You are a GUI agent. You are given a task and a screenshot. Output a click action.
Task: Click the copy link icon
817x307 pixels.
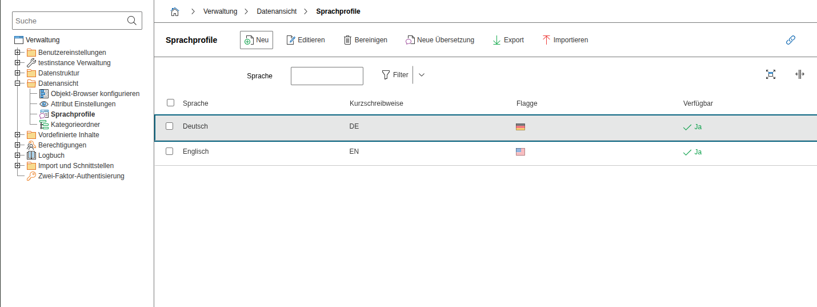click(791, 40)
